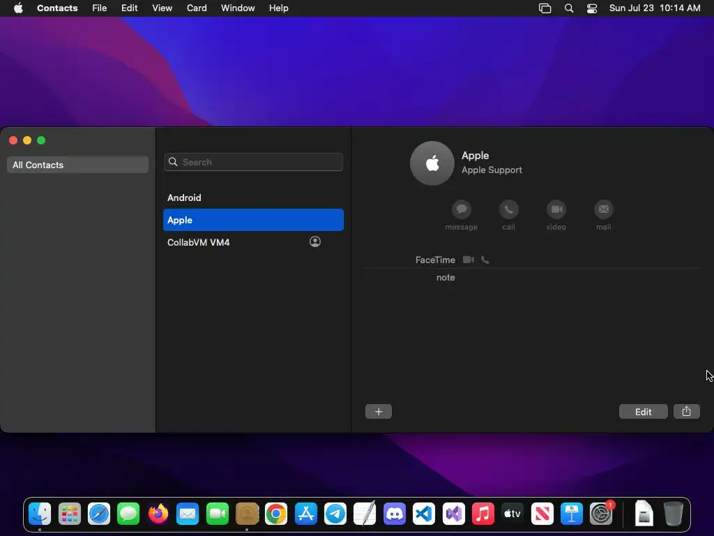Open the Card menu

[x=197, y=8]
